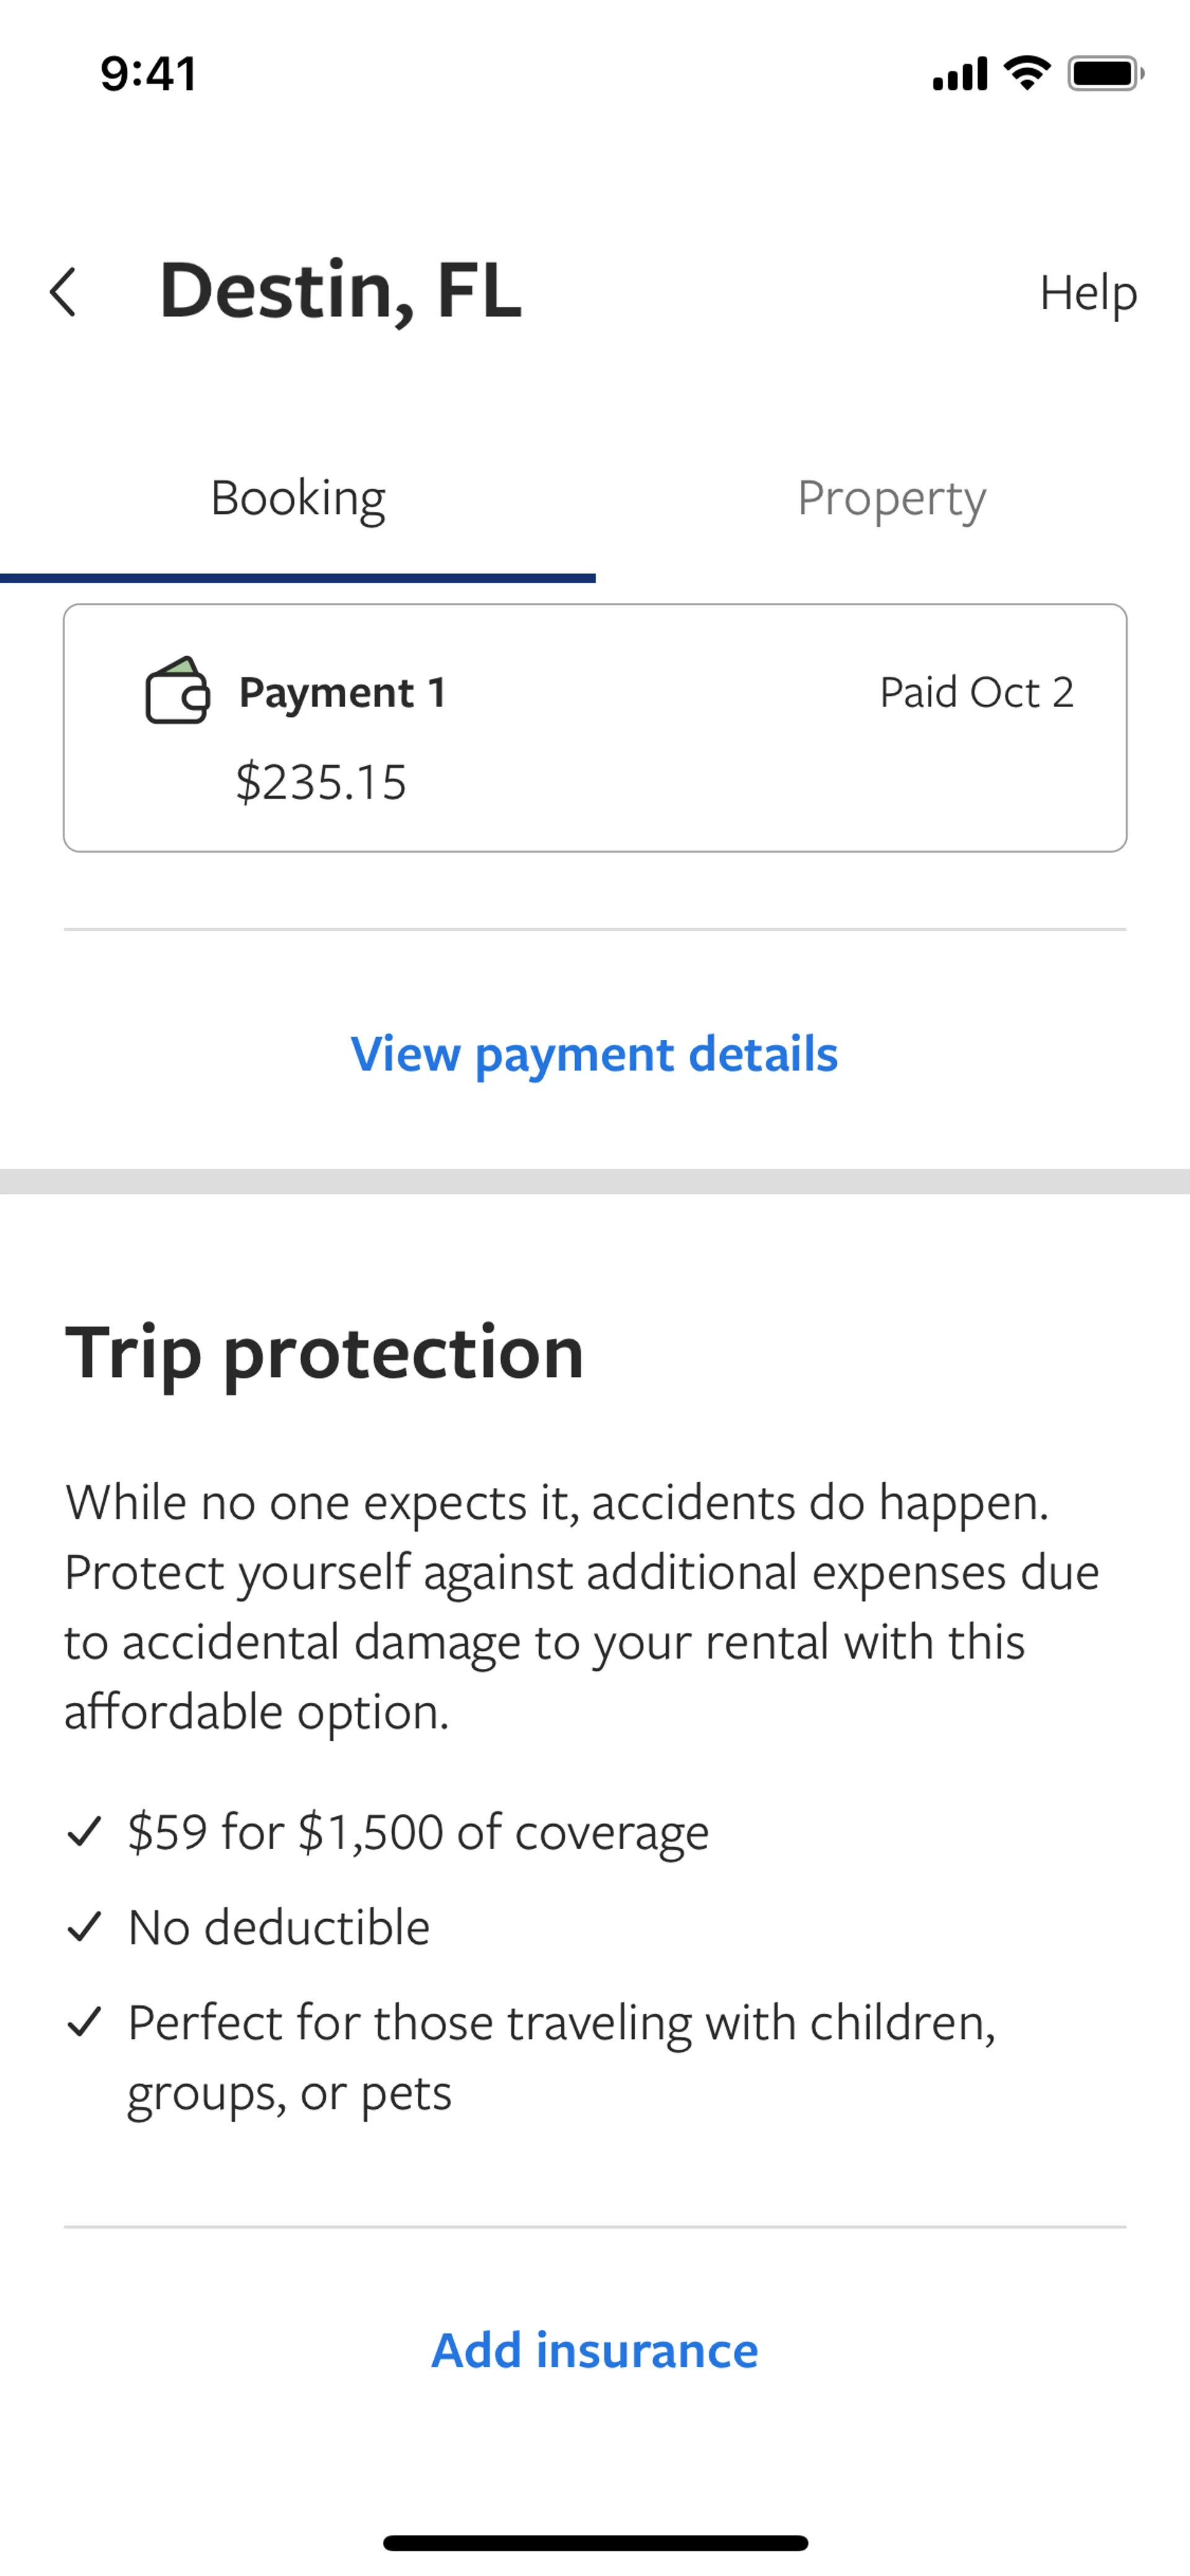Tap the Add insurance link

594,2350
